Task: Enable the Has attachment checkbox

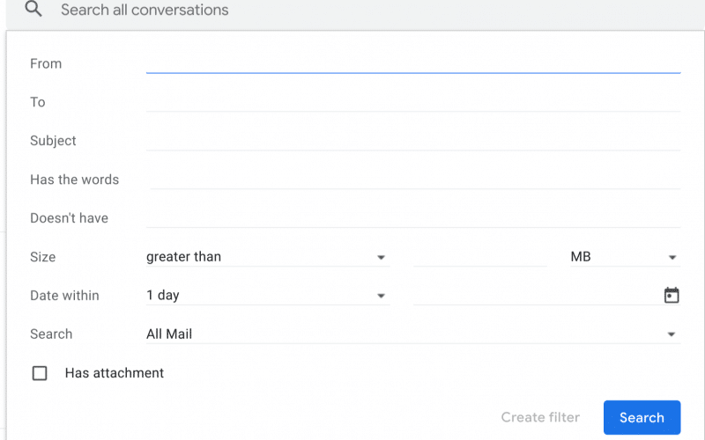Action: 40,373
